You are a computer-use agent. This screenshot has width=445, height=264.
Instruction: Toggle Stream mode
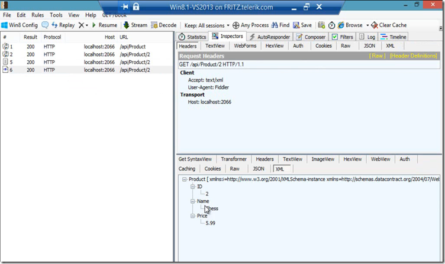click(x=136, y=25)
